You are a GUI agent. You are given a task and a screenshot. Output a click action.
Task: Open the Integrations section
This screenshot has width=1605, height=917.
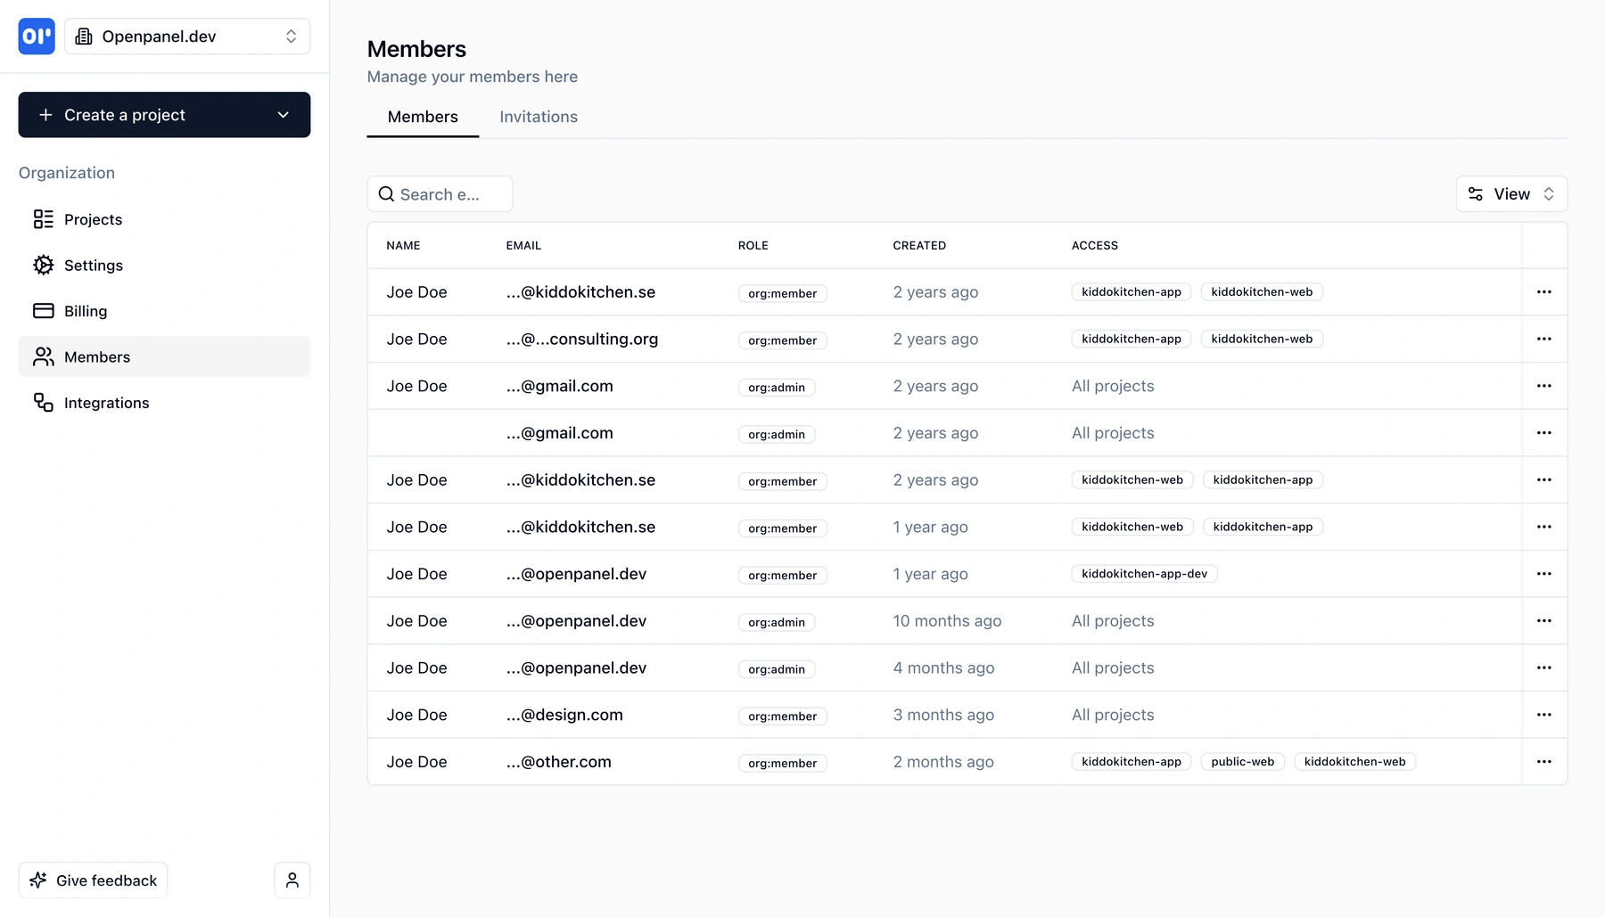[105, 403]
